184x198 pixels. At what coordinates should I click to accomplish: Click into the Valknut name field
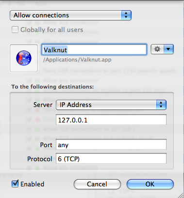click(x=94, y=50)
